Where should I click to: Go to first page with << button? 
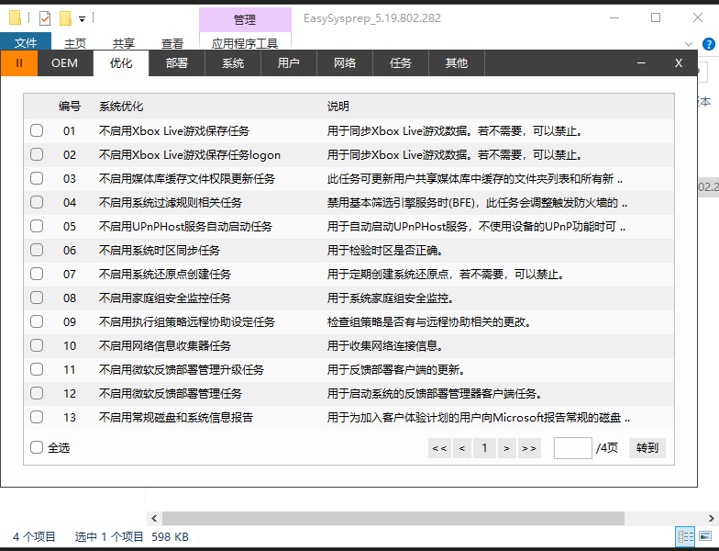pyautogui.click(x=438, y=448)
